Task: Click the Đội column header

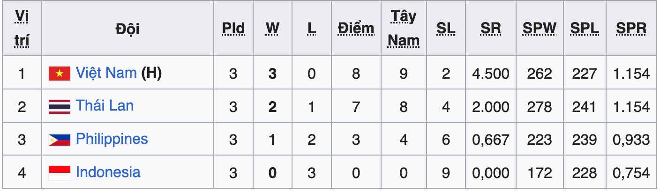Action: tap(127, 29)
